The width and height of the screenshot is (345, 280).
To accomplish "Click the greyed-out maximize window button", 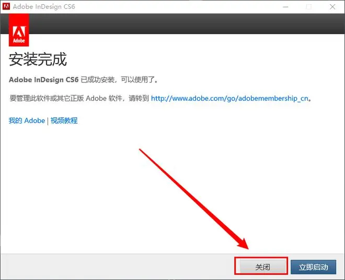I will pyautogui.click(x=309, y=7).
